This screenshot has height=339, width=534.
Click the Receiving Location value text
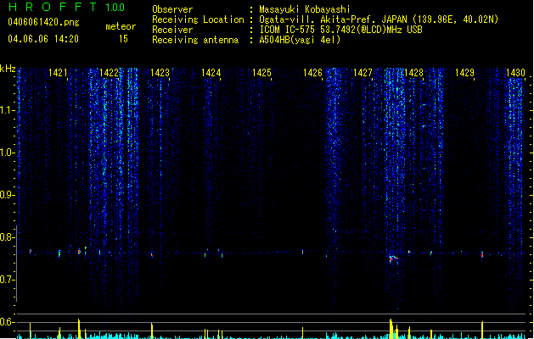click(x=379, y=19)
